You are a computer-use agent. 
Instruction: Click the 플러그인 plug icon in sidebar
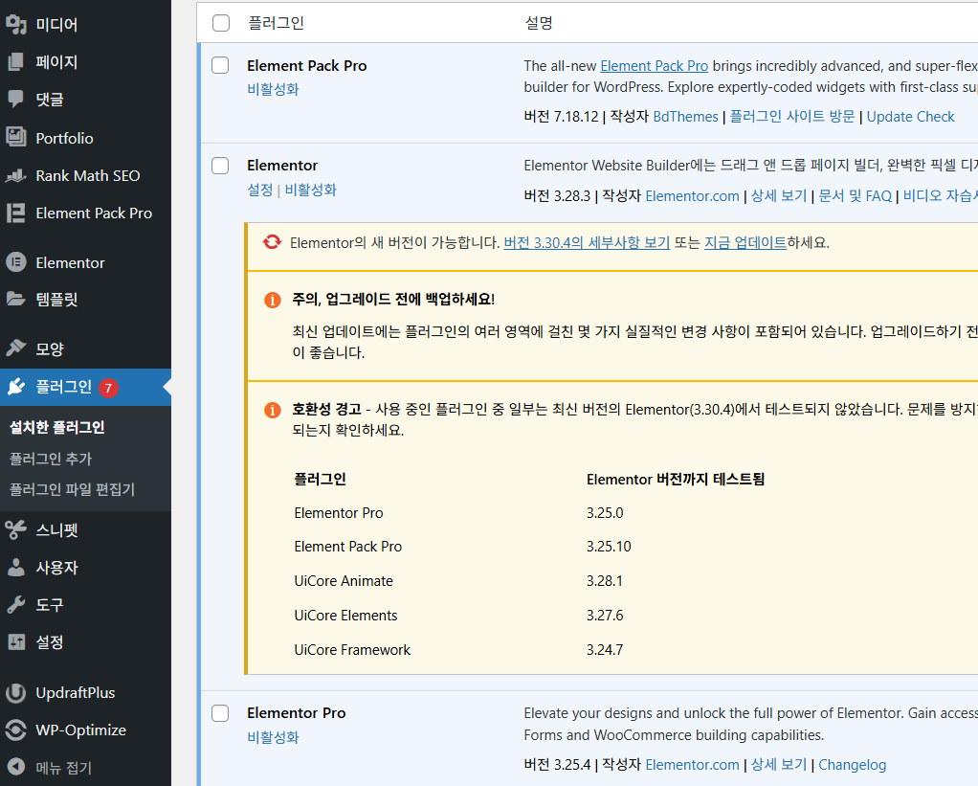point(16,387)
